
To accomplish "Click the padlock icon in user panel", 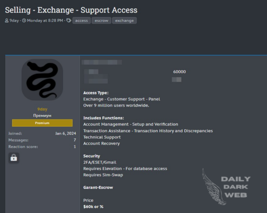I will tap(14, 158).
